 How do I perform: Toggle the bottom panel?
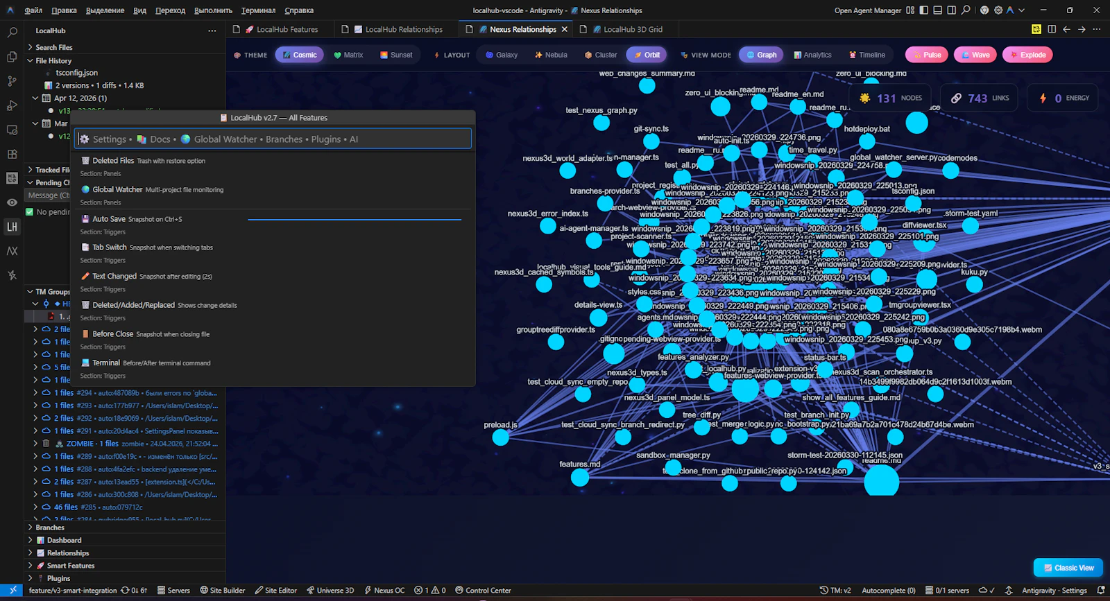tap(937, 10)
